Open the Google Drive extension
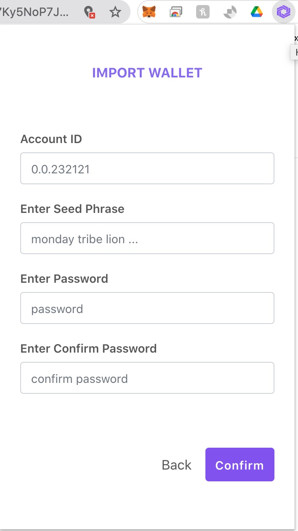This screenshot has width=298, height=531. tap(257, 12)
